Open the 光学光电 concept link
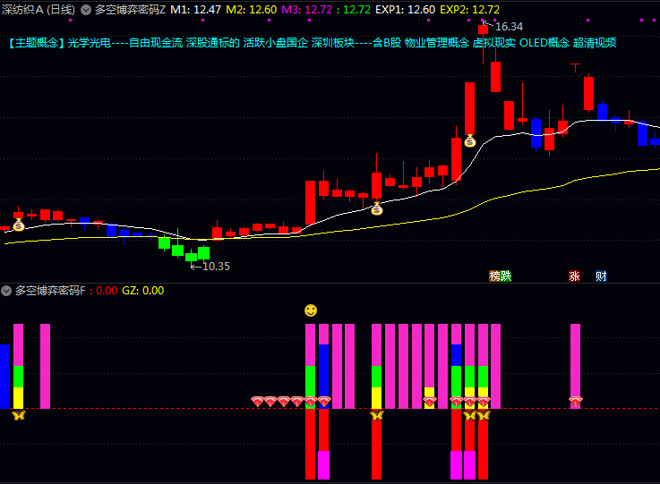The height and width of the screenshot is (484, 660). [x=90, y=42]
